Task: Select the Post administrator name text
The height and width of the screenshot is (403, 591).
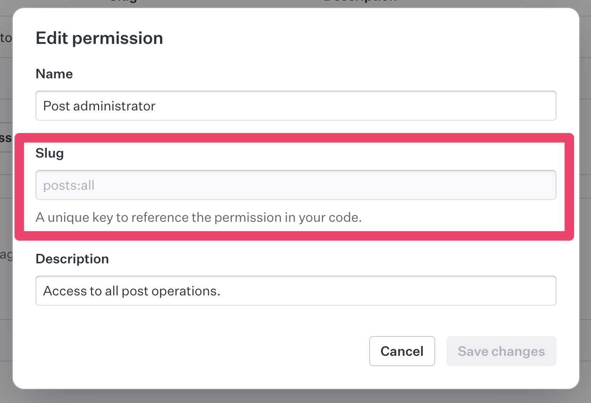Action: pos(99,106)
